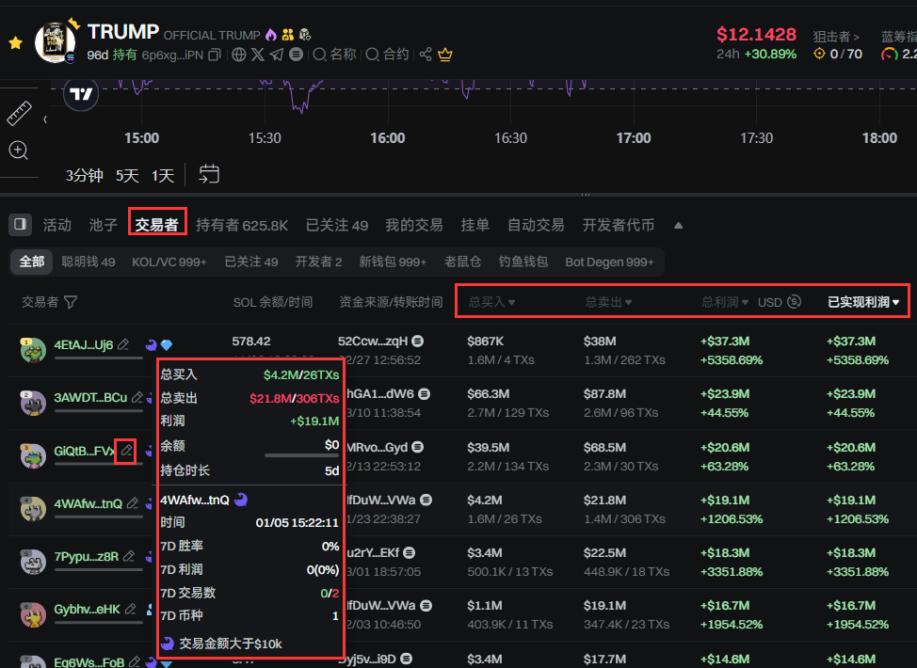Viewport: 917px width, 668px height.
Task: Select the zoom-in magnifier tool
Action: click(18, 151)
